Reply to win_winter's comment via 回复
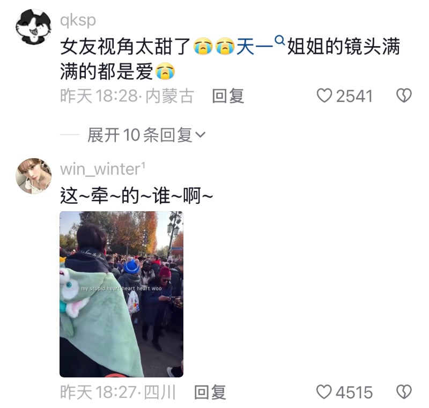Image resolution: width=429 pixels, height=408 pixels. (x=210, y=392)
